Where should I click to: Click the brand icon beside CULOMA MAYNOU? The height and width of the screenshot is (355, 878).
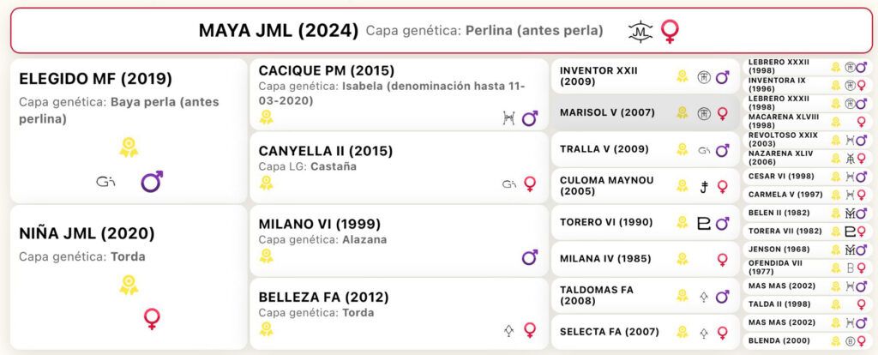(x=704, y=186)
